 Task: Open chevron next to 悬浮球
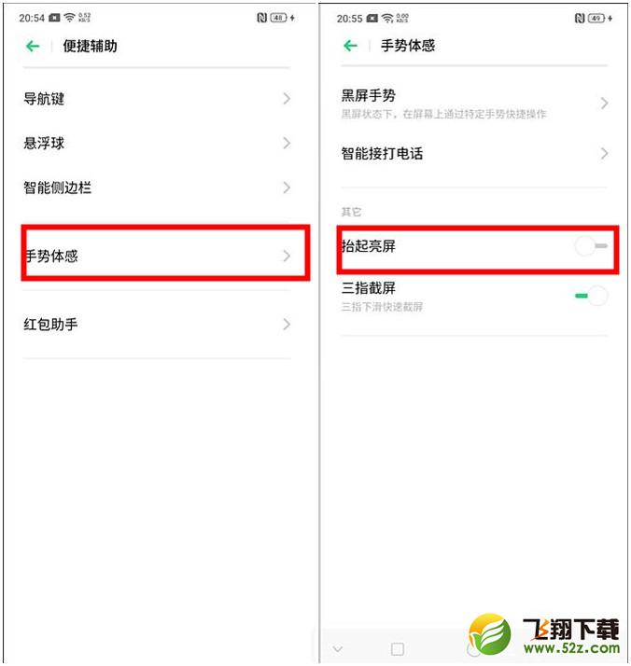pyautogui.click(x=287, y=143)
